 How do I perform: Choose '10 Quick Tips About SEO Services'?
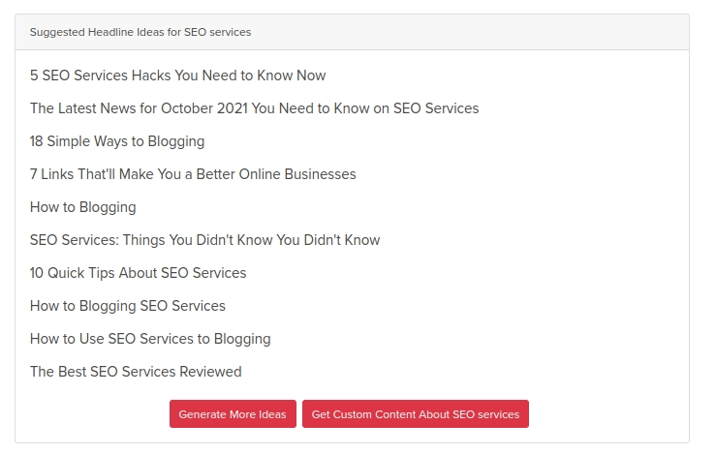[x=138, y=273]
